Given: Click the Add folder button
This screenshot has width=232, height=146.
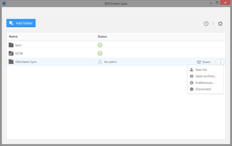Looking at the screenshot, I should 21,23.
